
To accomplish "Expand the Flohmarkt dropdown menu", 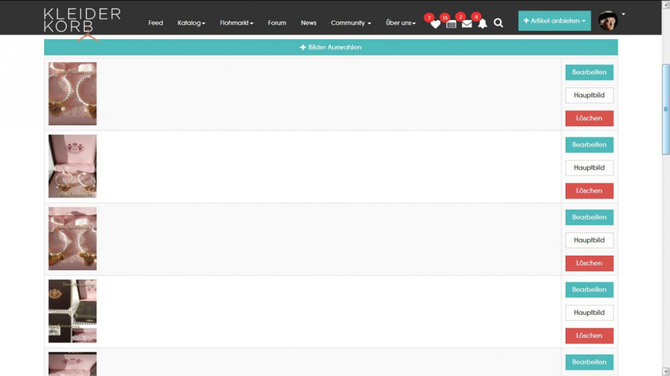I will coord(236,23).
